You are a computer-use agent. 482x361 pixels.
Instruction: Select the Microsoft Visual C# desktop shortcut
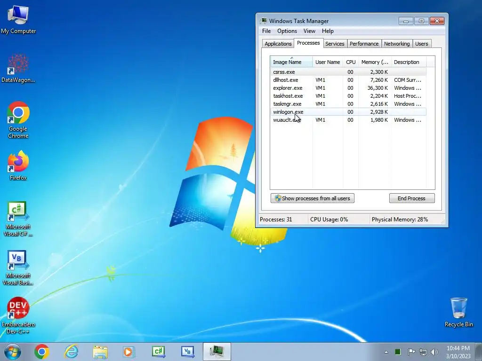coord(18,219)
